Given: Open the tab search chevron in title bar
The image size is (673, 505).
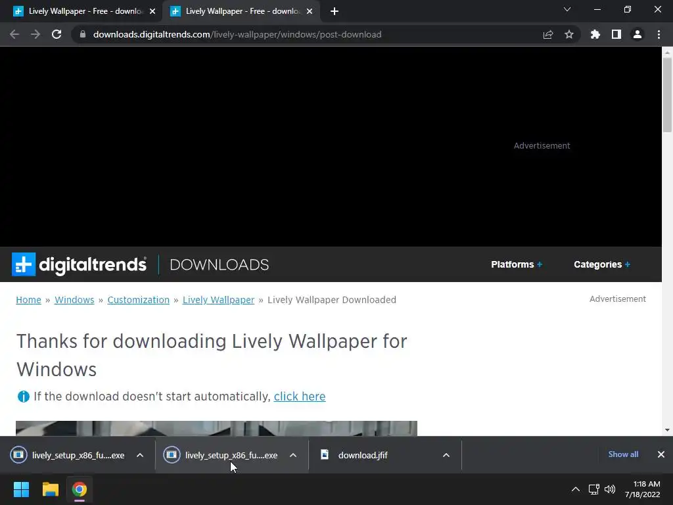Looking at the screenshot, I should tap(567, 9).
